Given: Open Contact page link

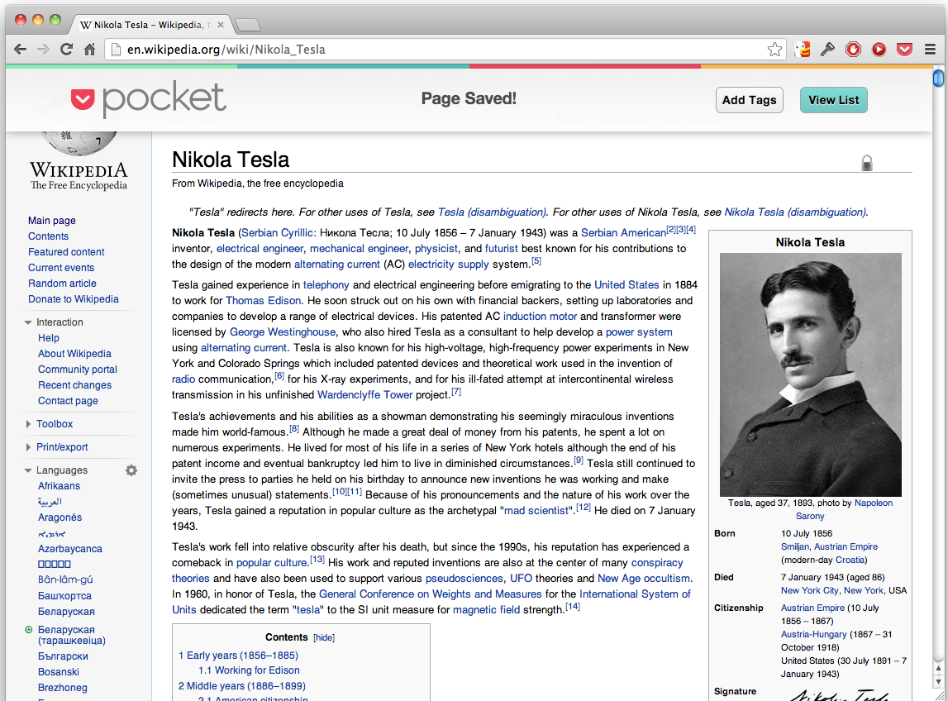Looking at the screenshot, I should coord(68,401).
